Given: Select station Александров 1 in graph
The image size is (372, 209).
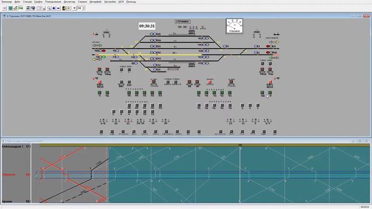Looking at the screenshot, I should 13,146.
